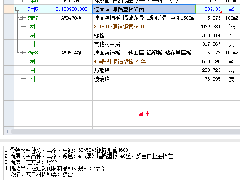This screenshot has width=240, height=180.
Task: Select F目5 row header cell
Action: coord(8,9)
